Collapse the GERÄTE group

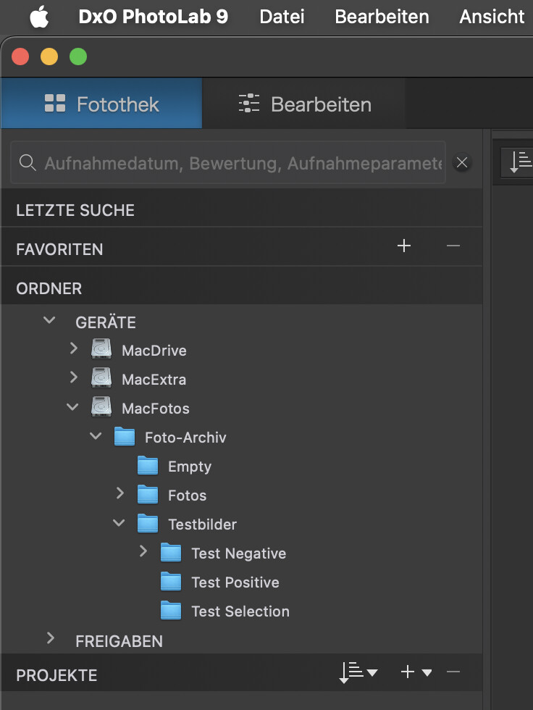click(49, 320)
